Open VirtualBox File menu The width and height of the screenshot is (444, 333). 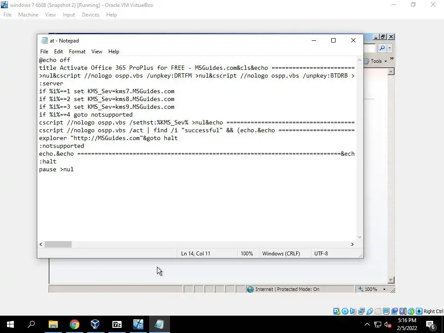click(x=7, y=15)
